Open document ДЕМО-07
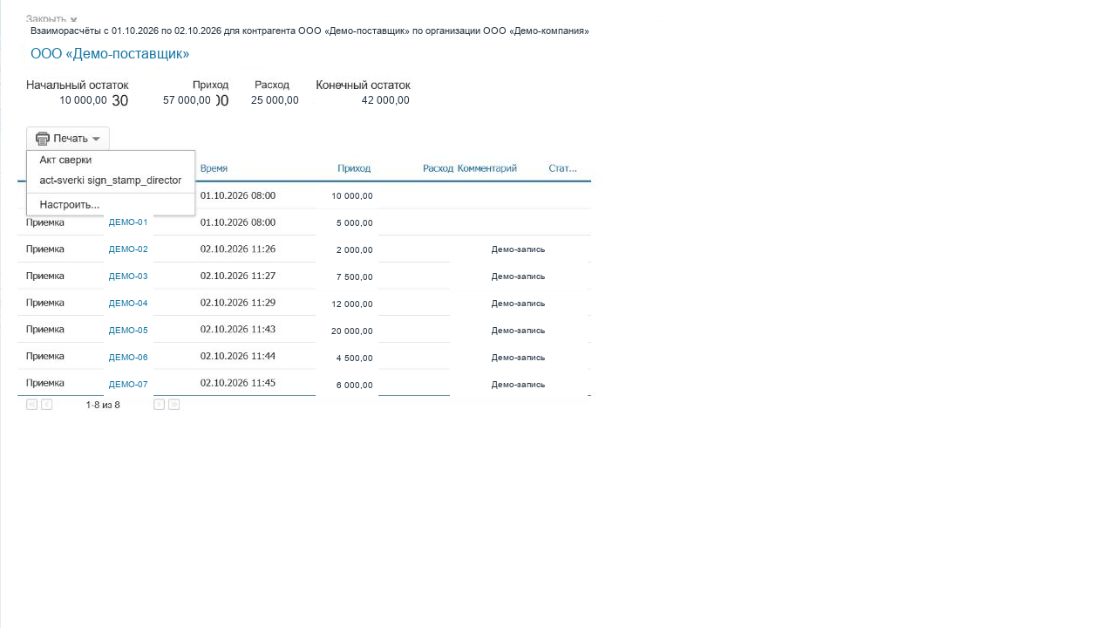The width and height of the screenshot is (1116, 628). [128, 385]
